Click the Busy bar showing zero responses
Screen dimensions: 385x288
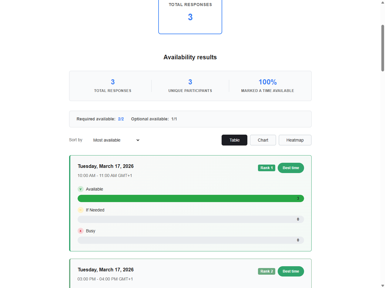coord(190,240)
